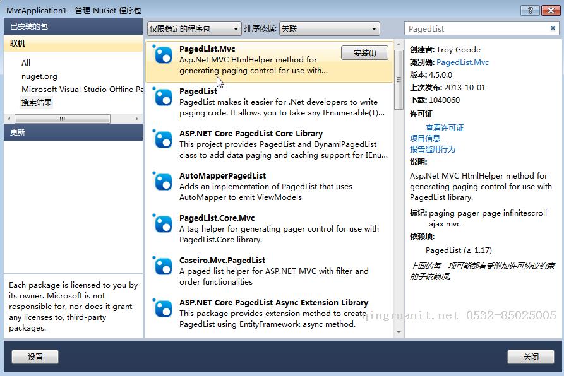The width and height of the screenshot is (564, 376).
Task: Click the package list scrollbar thumb
Action: 398,79
